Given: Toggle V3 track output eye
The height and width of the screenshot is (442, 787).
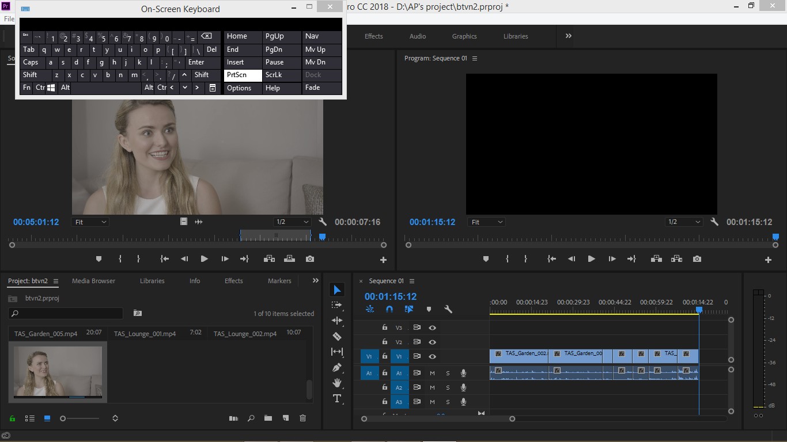Looking at the screenshot, I should point(432,327).
